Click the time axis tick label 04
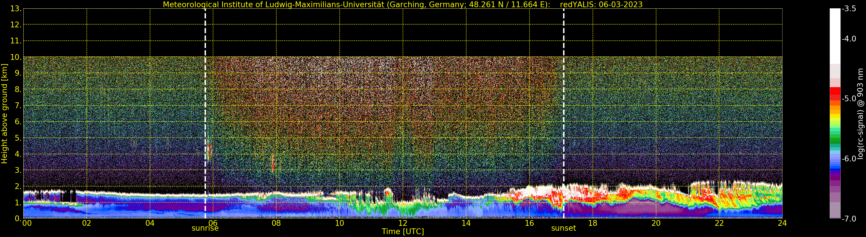 point(150,223)
